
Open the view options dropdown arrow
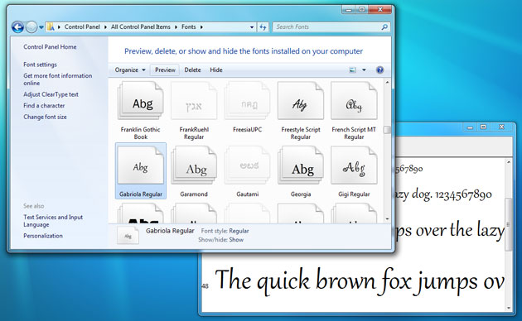tap(364, 69)
